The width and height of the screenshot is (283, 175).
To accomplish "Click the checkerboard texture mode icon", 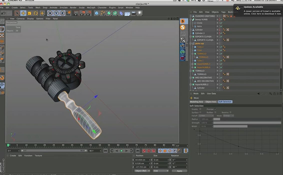I will click(2, 35).
